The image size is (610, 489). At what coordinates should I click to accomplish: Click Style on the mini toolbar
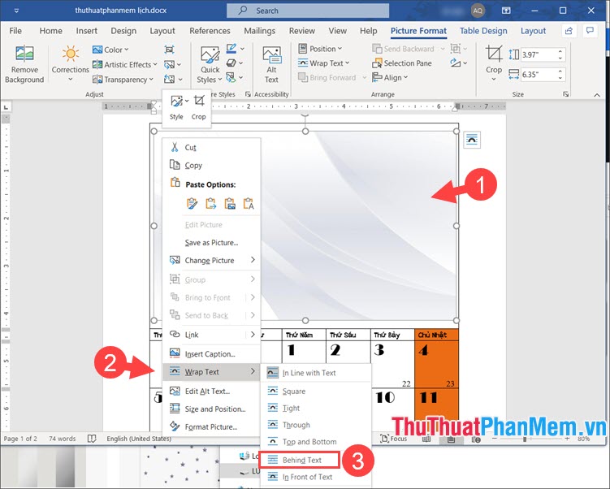176,107
